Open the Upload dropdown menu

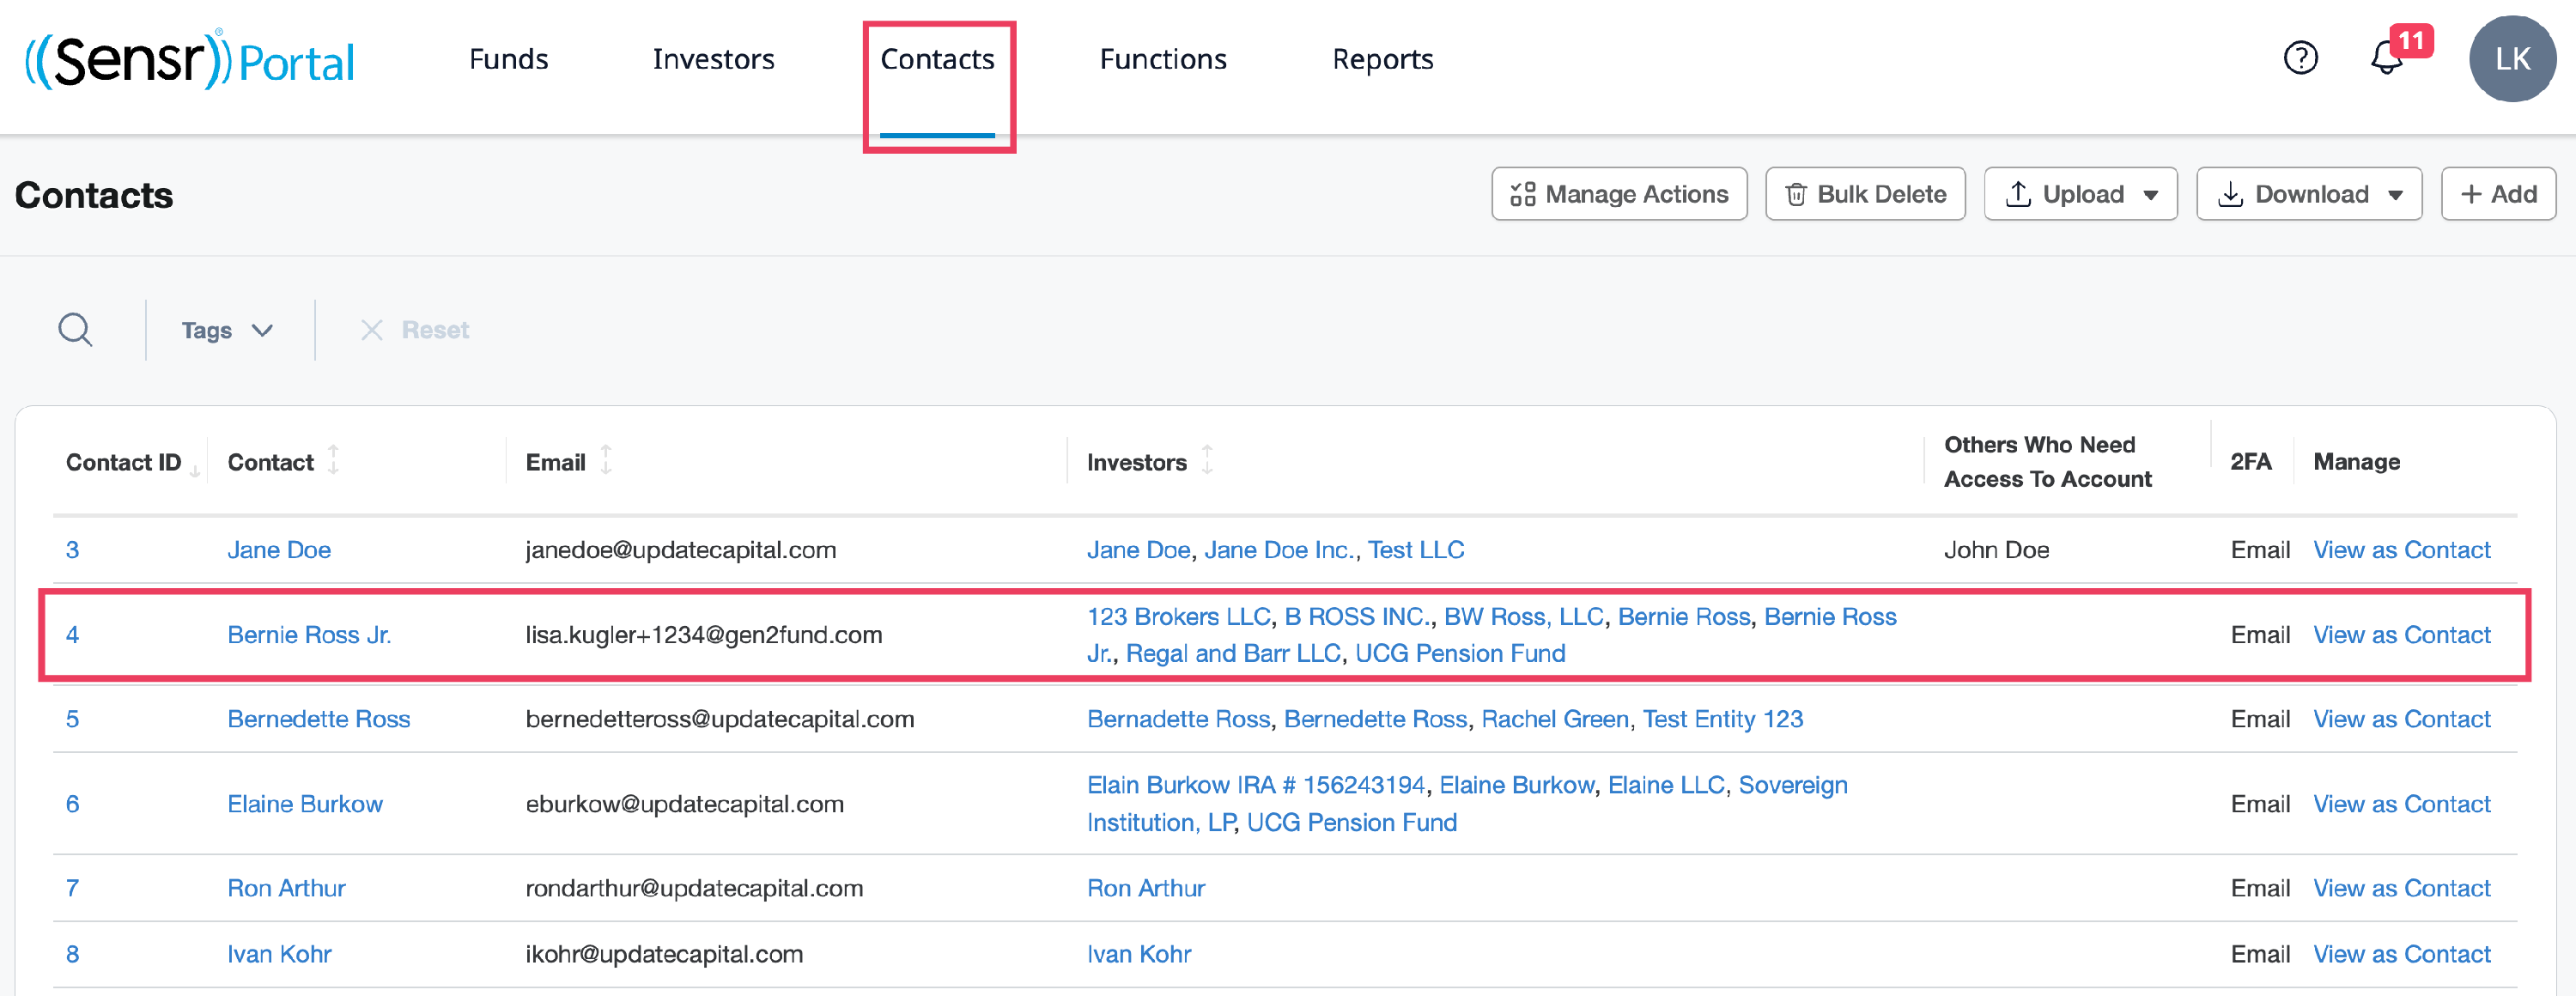coord(2080,194)
